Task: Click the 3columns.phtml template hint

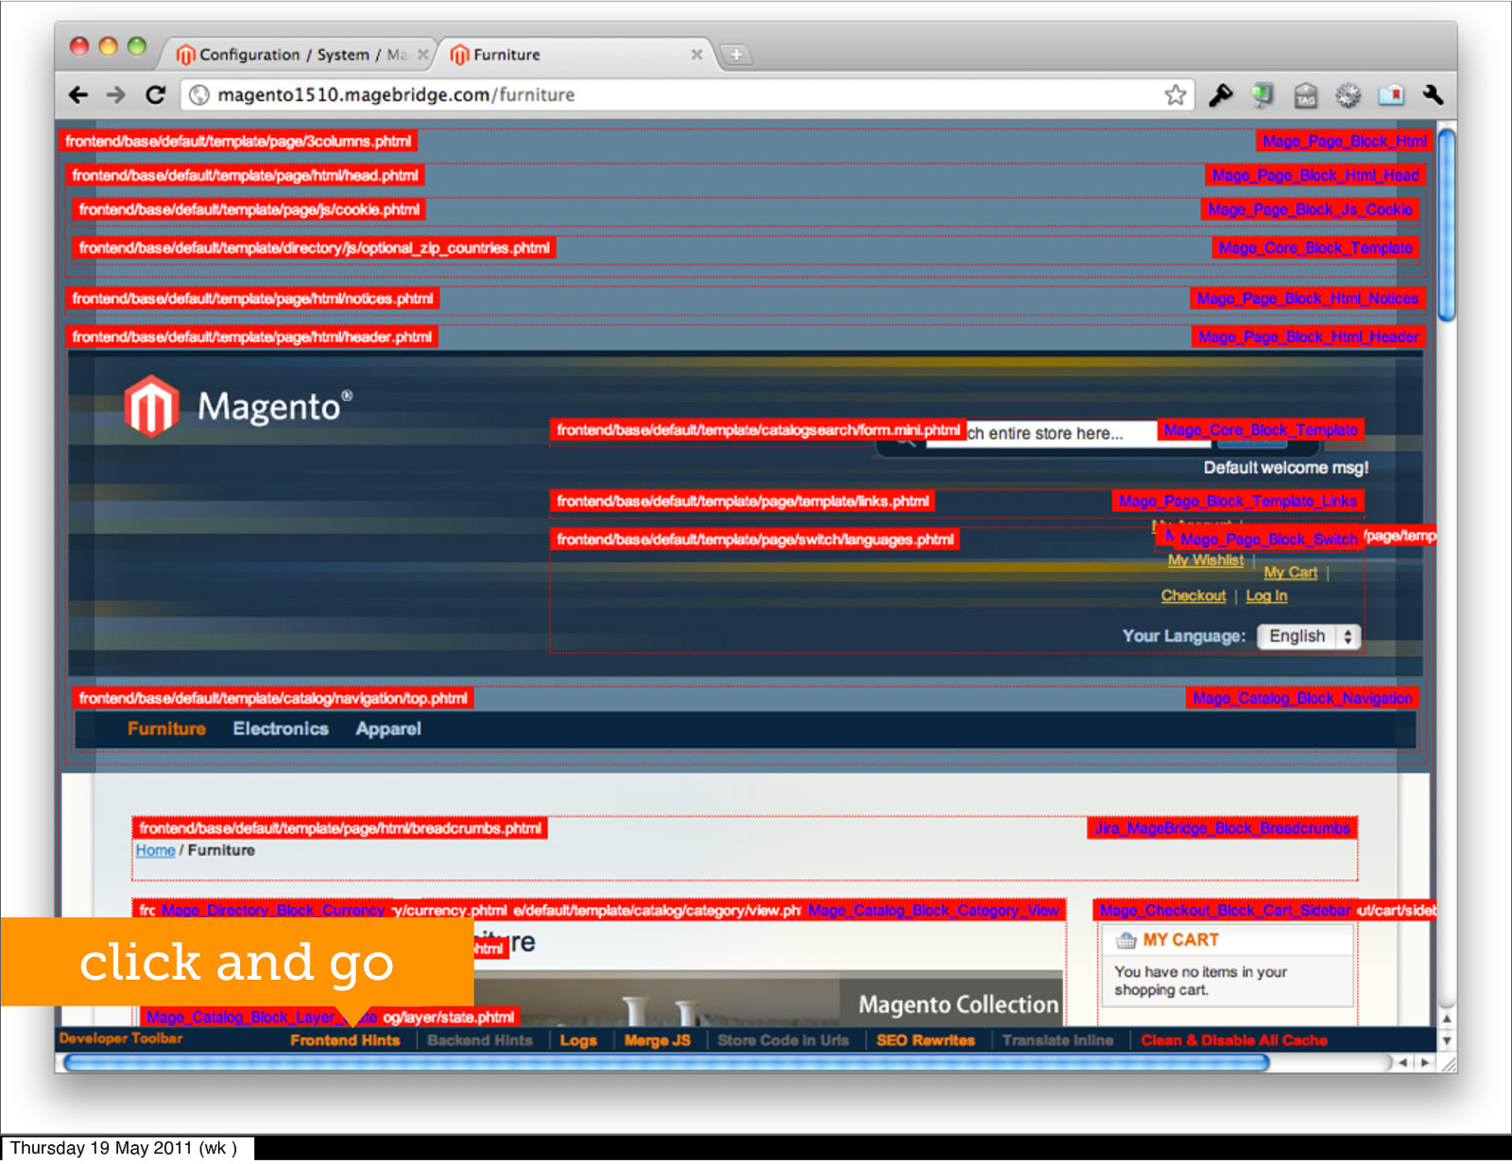Action: [x=238, y=142]
